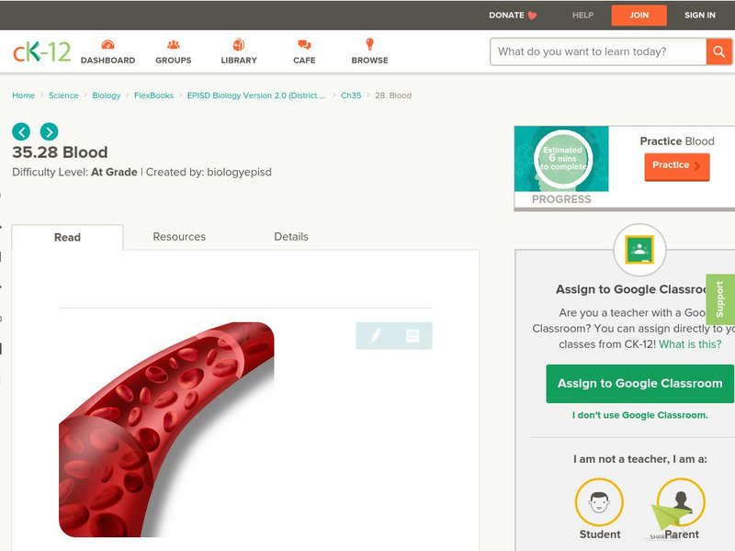The image size is (735, 551).
Task: Select the Student role icon
Action: pos(599,501)
